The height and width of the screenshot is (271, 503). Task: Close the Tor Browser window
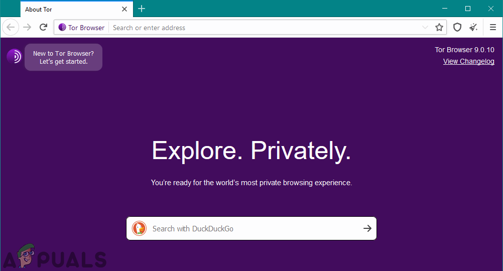(x=491, y=9)
